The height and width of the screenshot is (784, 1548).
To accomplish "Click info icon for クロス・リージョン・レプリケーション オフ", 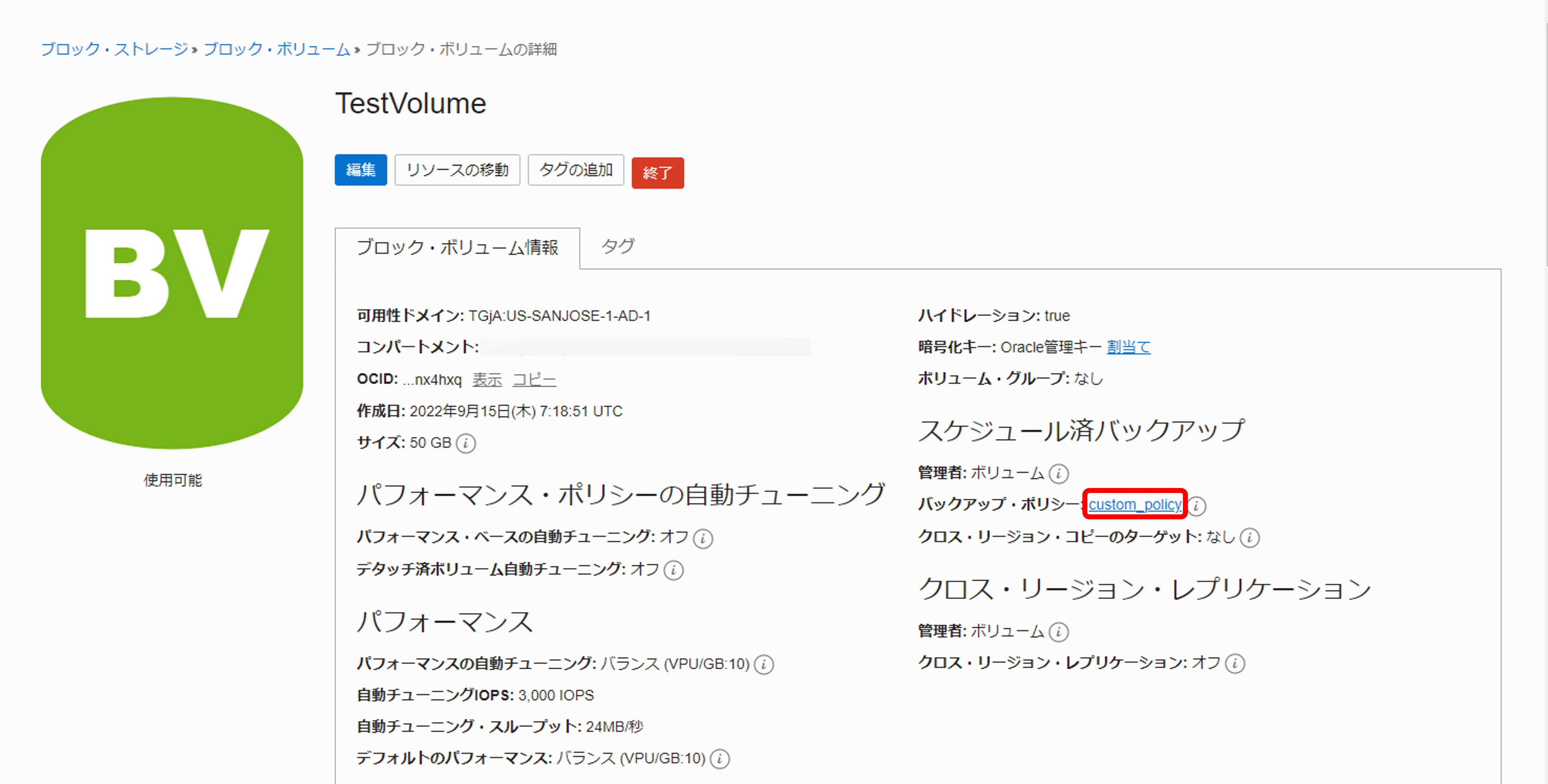I will click(1234, 664).
